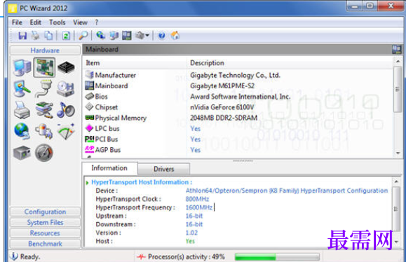Select the gray power supply box icon
This screenshot has height=262, width=406.
(22, 153)
